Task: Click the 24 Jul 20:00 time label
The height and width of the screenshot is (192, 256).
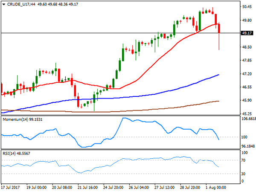Action: click(x=113, y=187)
